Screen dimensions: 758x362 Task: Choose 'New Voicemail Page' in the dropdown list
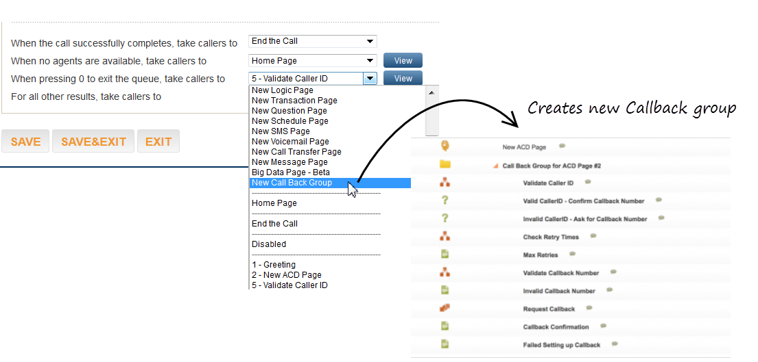pyautogui.click(x=290, y=142)
